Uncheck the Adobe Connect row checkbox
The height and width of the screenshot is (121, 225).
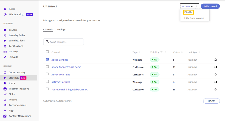[47, 59]
